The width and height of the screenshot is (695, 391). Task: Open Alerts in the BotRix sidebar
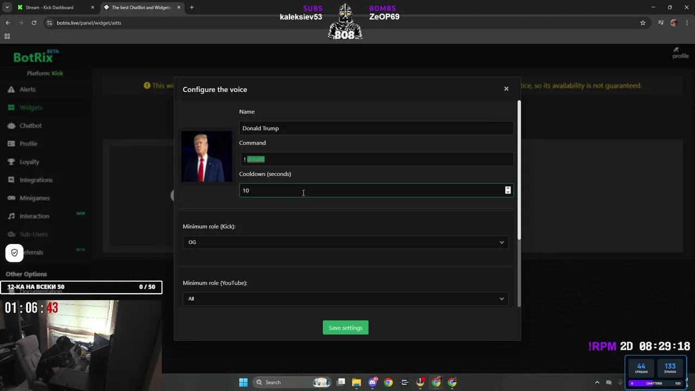27,89
